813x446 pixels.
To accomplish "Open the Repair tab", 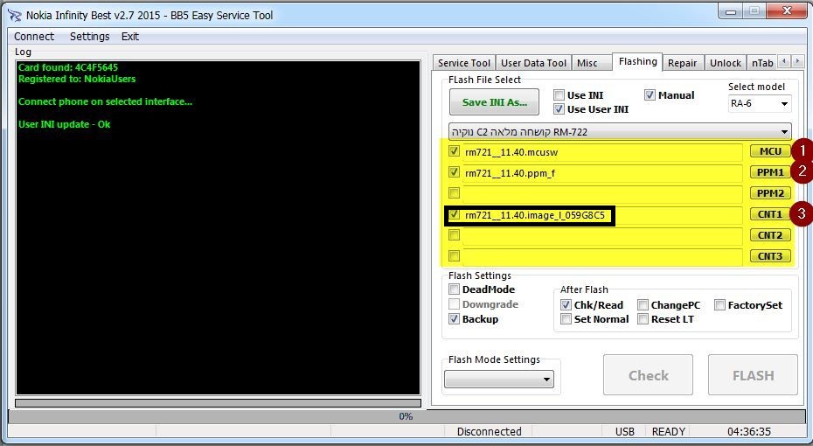I will [x=682, y=63].
